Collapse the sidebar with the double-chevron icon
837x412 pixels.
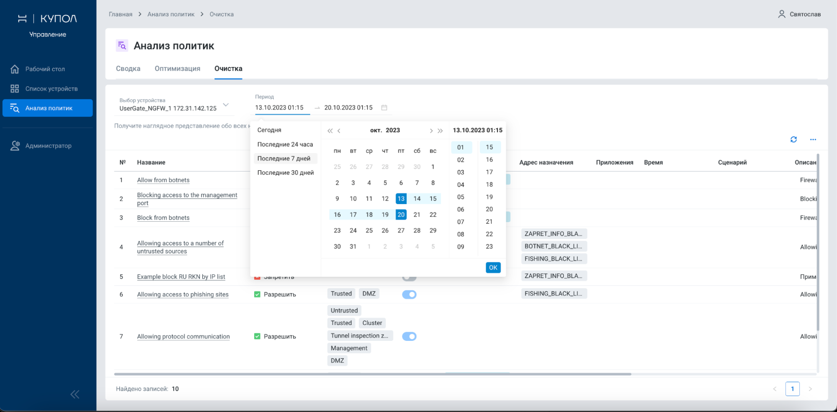tap(75, 394)
